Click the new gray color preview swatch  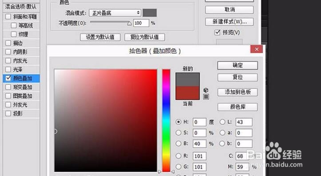tap(187, 80)
